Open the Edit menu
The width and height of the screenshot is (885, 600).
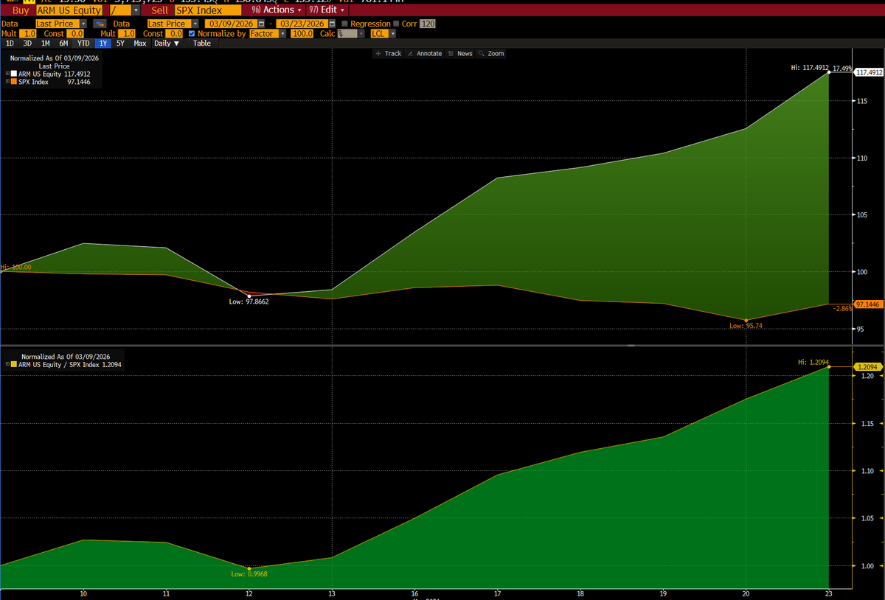(326, 10)
